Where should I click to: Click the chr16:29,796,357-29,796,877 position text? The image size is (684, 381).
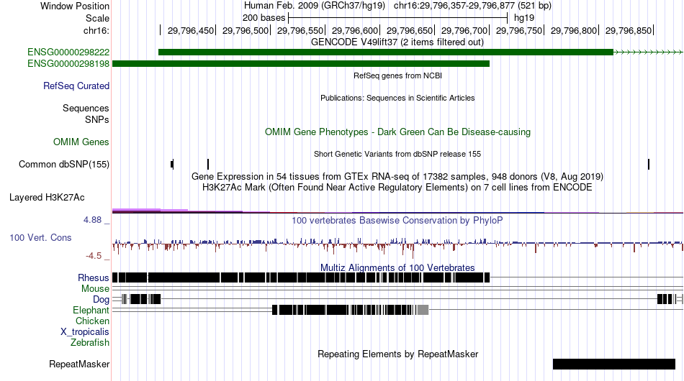pos(472,6)
